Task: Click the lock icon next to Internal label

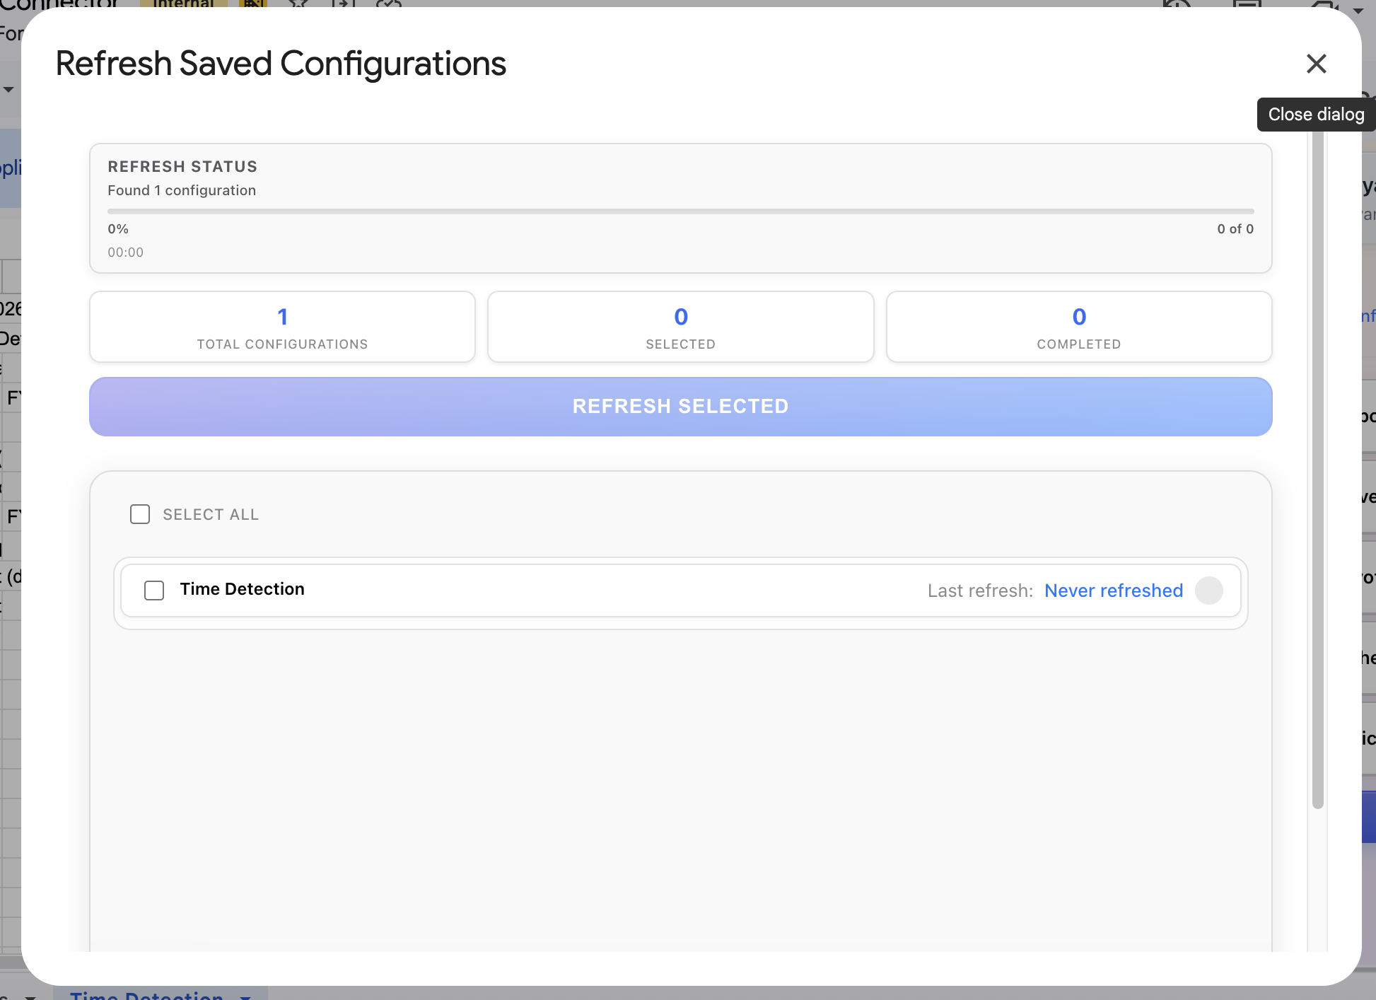Action: coord(253,4)
